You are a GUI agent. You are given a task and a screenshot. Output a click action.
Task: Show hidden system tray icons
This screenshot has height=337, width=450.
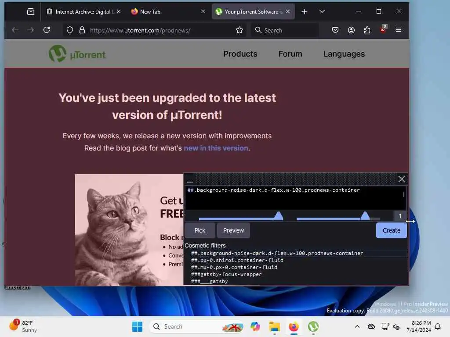(x=357, y=326)
